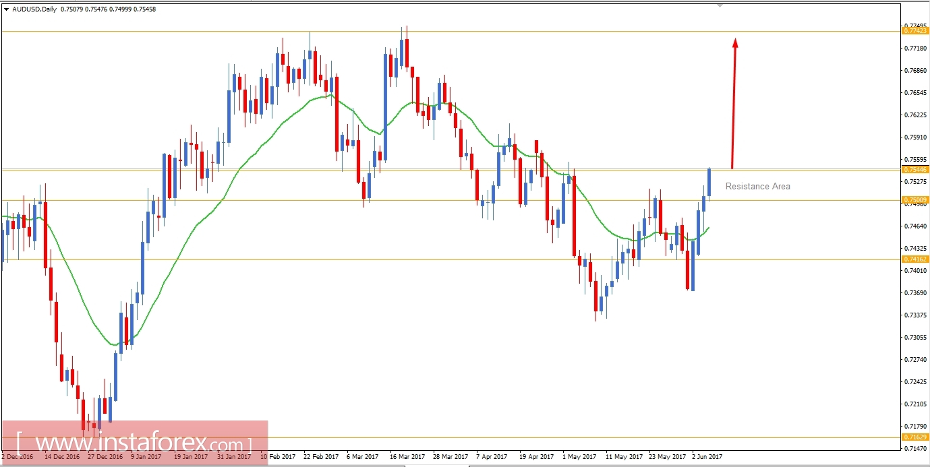The image size is (930, 467).
Task: Click the 2 Jun 2017 date label
Action: click(707, 456)
